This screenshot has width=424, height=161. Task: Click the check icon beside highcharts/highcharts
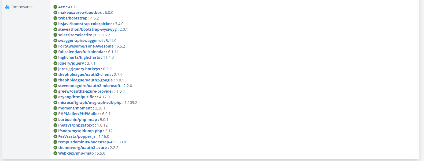point(55,57)
